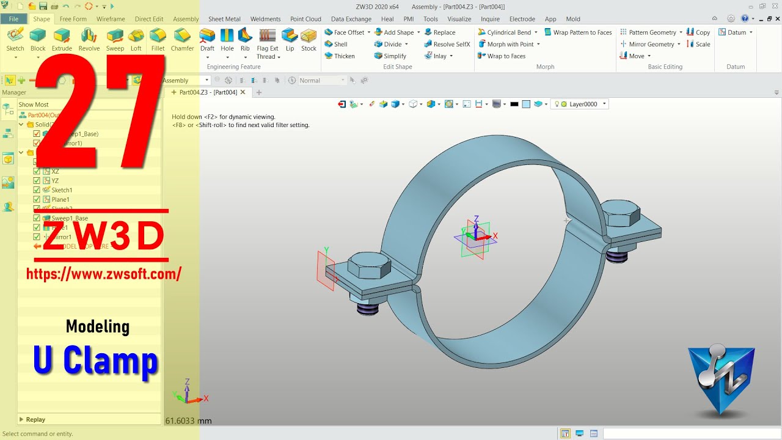Choose the Revolve tool

(89, 40)
